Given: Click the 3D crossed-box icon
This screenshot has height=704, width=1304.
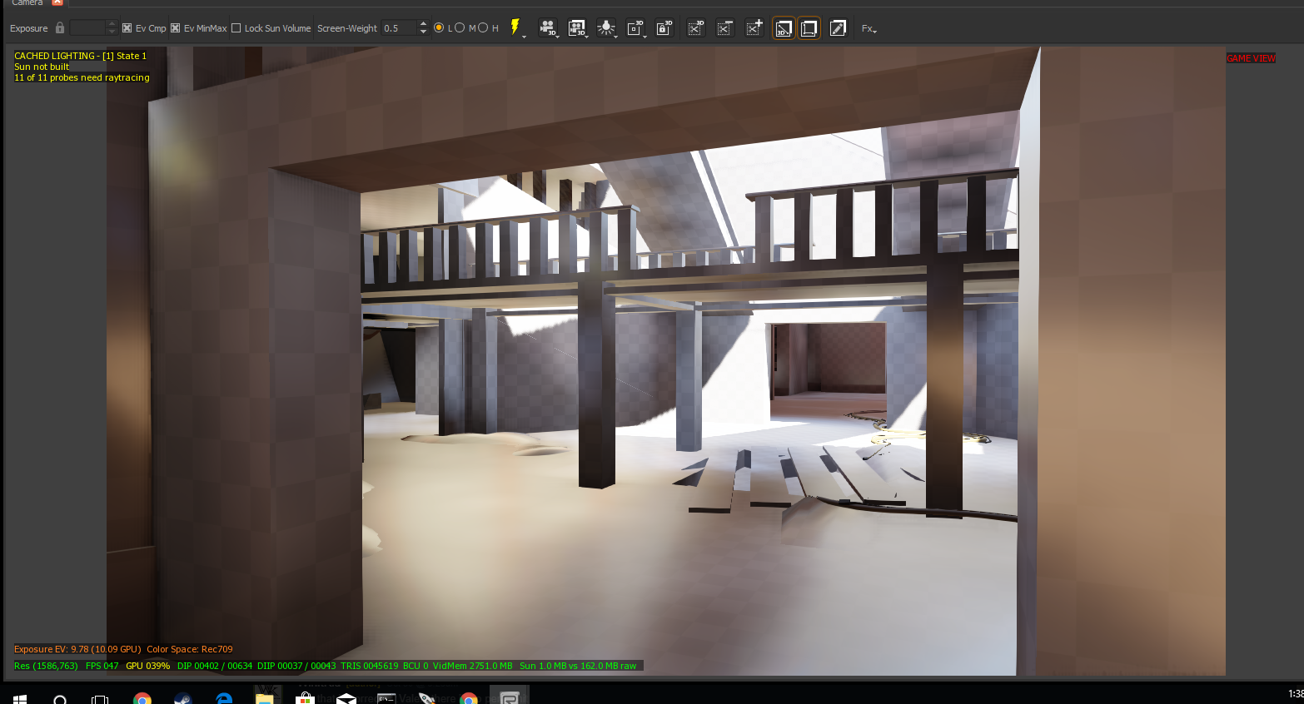Looking at the screenshot, I should [695, 28].
